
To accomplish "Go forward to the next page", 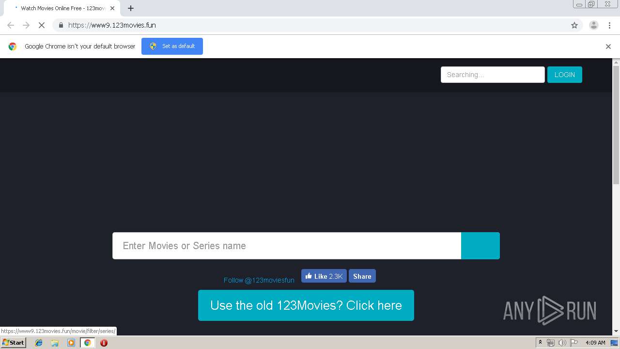I will click(x=26, y=25).
